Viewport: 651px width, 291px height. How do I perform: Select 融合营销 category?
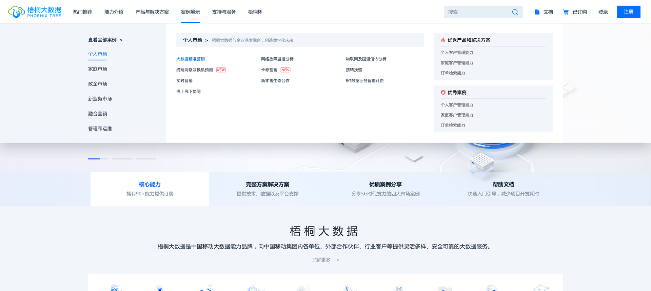coord(98,114)
